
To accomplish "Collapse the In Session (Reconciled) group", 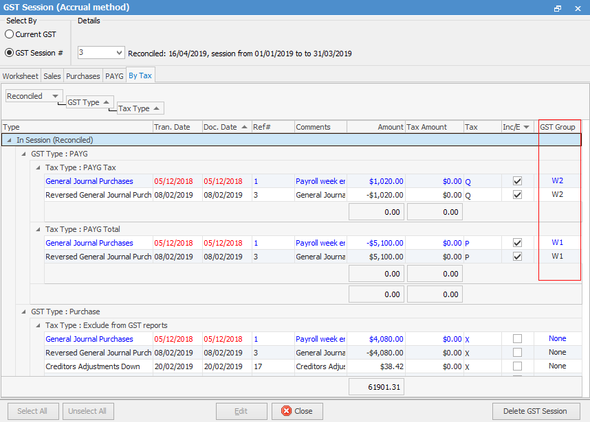I will (x=9, y=140).
